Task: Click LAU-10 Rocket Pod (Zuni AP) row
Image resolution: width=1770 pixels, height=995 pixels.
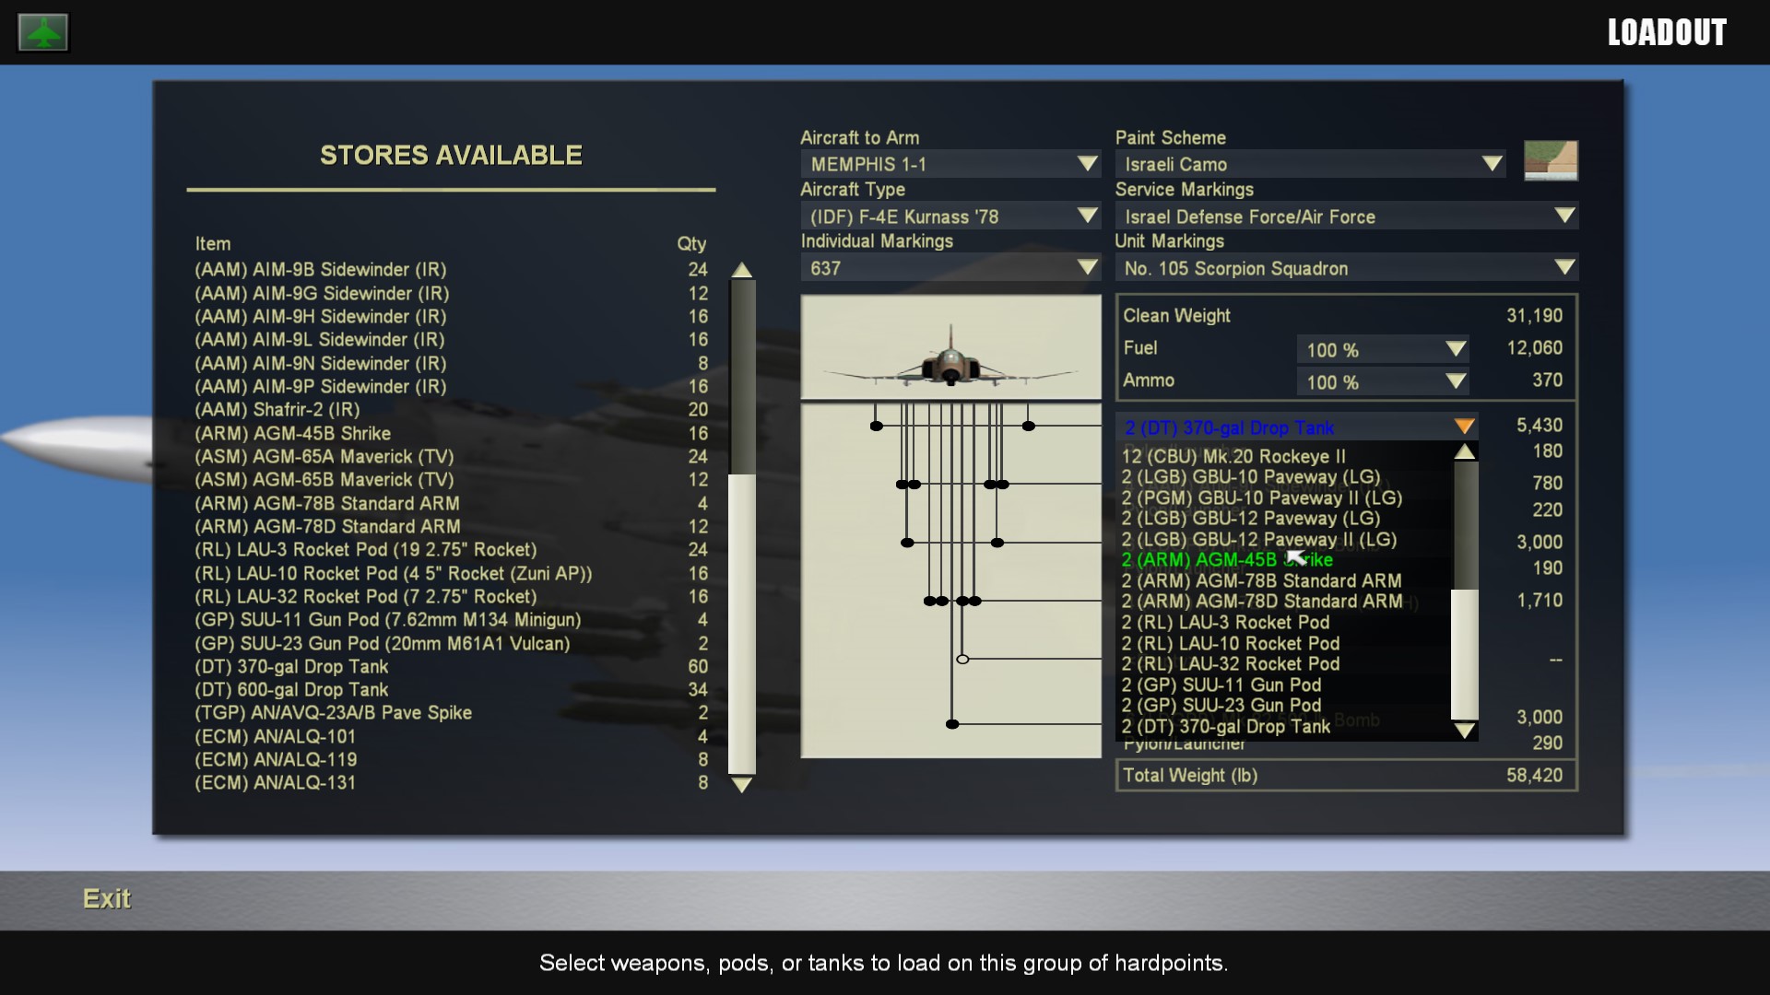Action: 451,574
